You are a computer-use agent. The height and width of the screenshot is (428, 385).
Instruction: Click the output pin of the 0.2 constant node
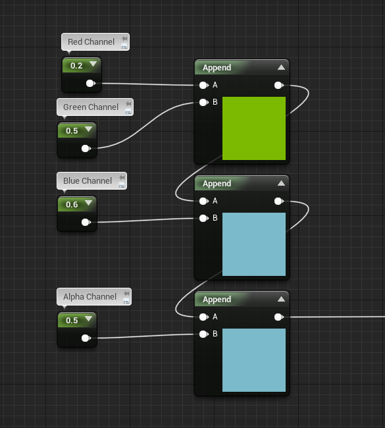pos(90,83)
